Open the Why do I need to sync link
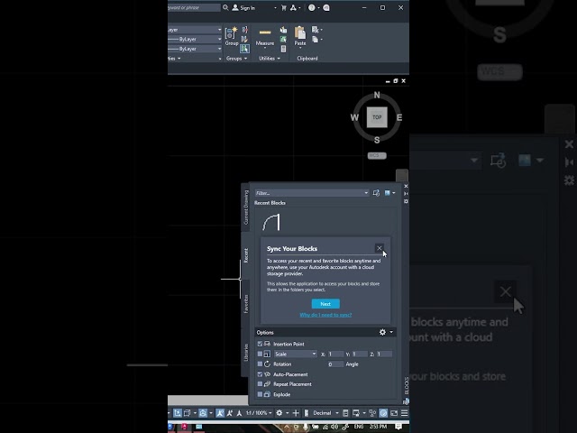The image size is (577, 433). [325, 315]
